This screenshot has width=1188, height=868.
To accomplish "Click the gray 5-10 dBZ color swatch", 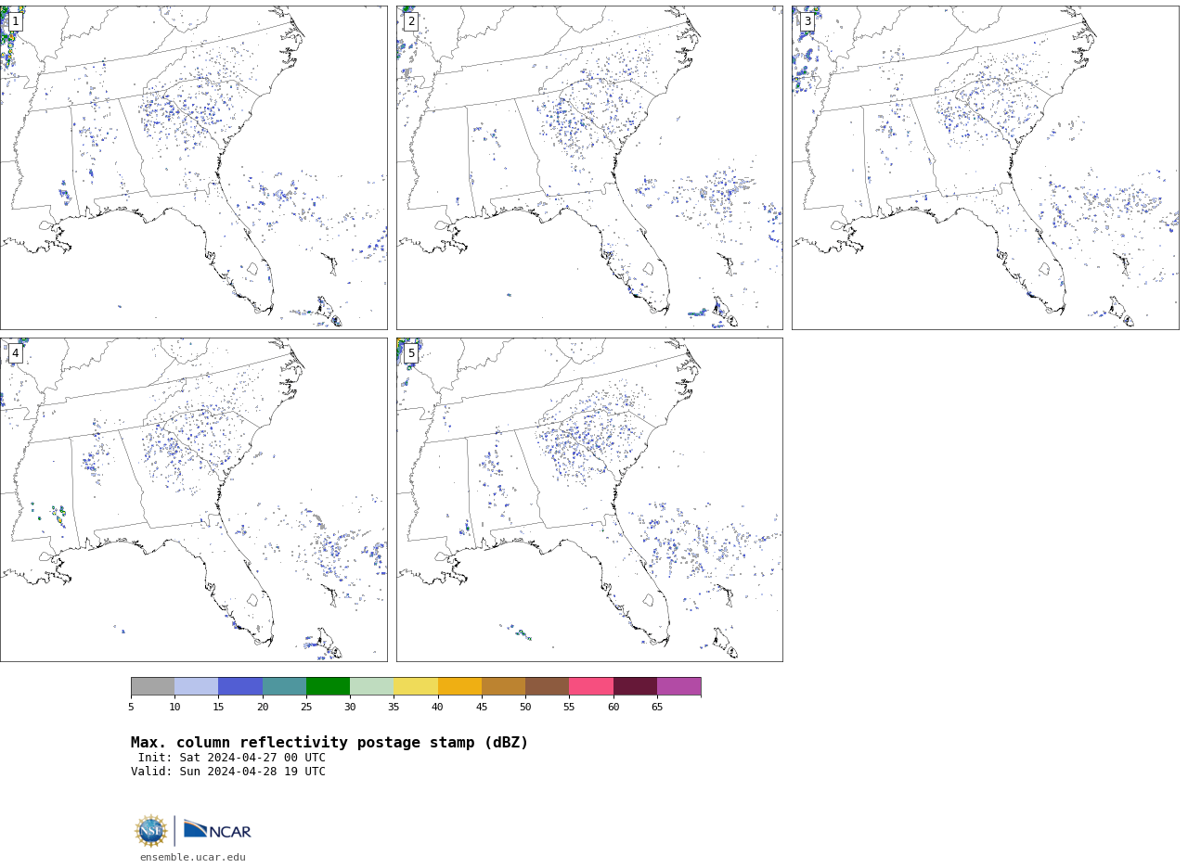I will [x=152, y=686].
